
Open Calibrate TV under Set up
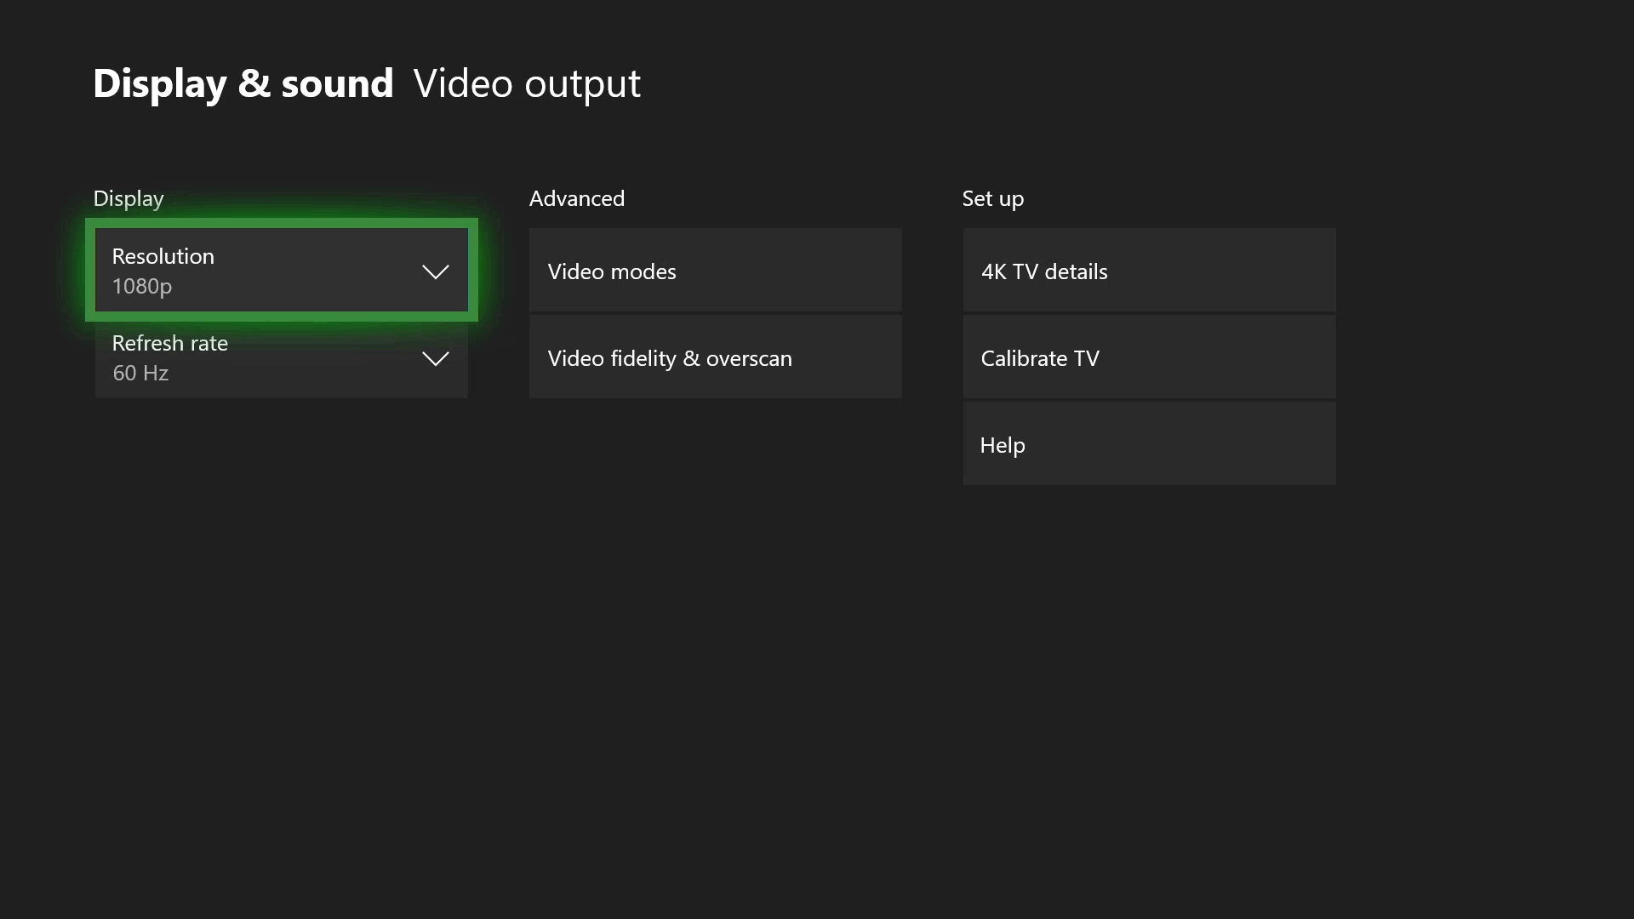click(1148, 357)
